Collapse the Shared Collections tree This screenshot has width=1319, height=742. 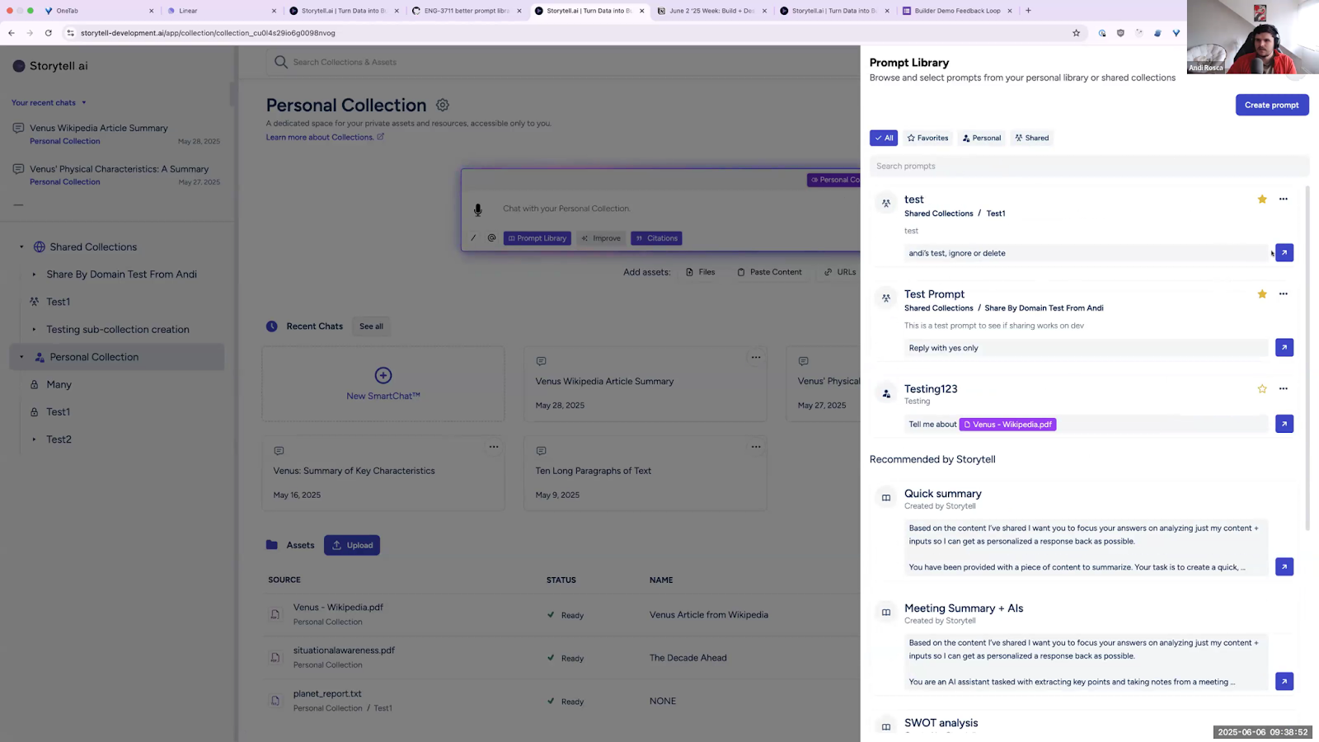coord(21,247)
